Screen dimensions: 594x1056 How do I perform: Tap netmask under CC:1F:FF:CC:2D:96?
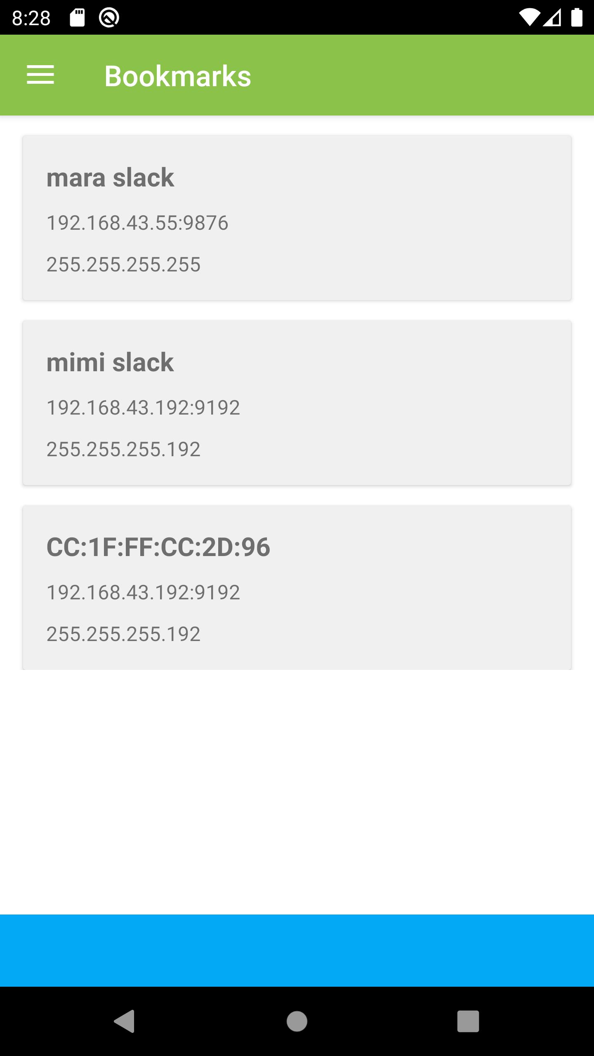[x=123, y=634]
